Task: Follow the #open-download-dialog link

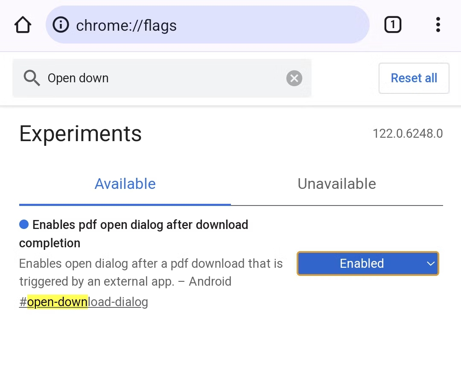Action: click(x=84, y=302)
